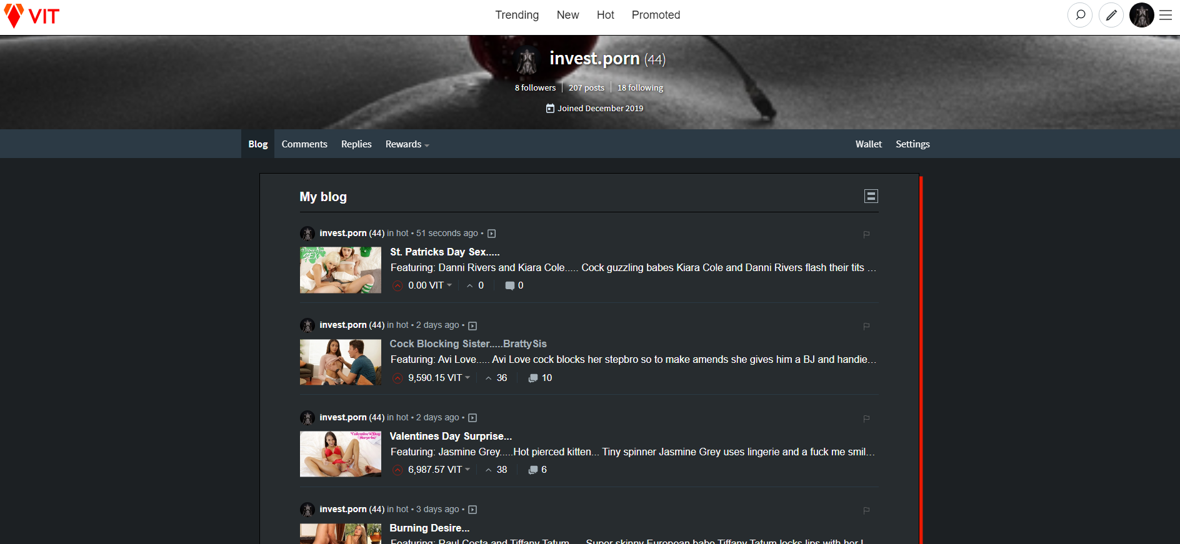Open the search icon in the header

coord(1080,15)
